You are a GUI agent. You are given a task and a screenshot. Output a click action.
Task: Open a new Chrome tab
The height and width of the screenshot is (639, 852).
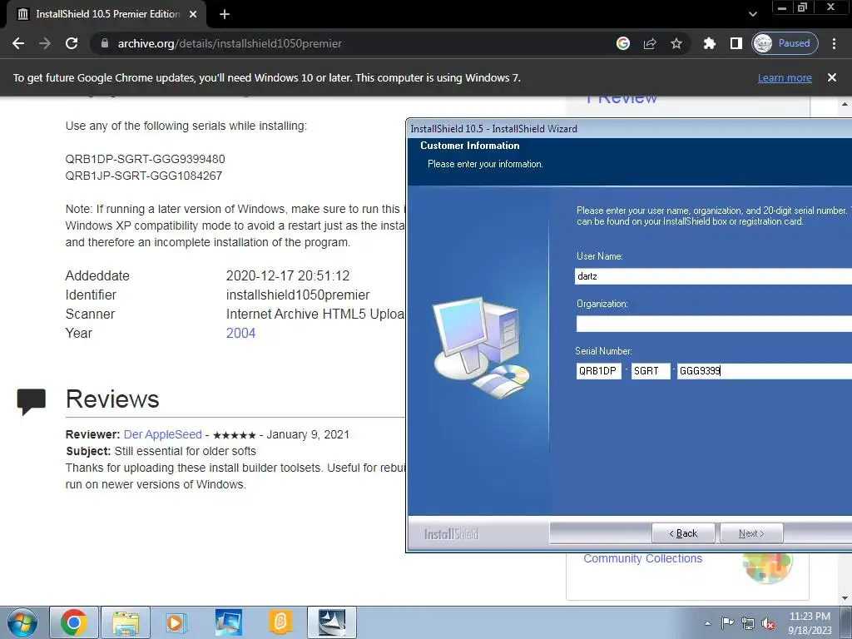[x=225, y=14]
